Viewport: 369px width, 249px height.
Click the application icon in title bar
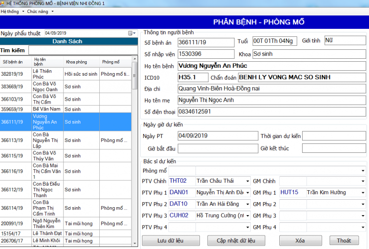coord(3,3)
